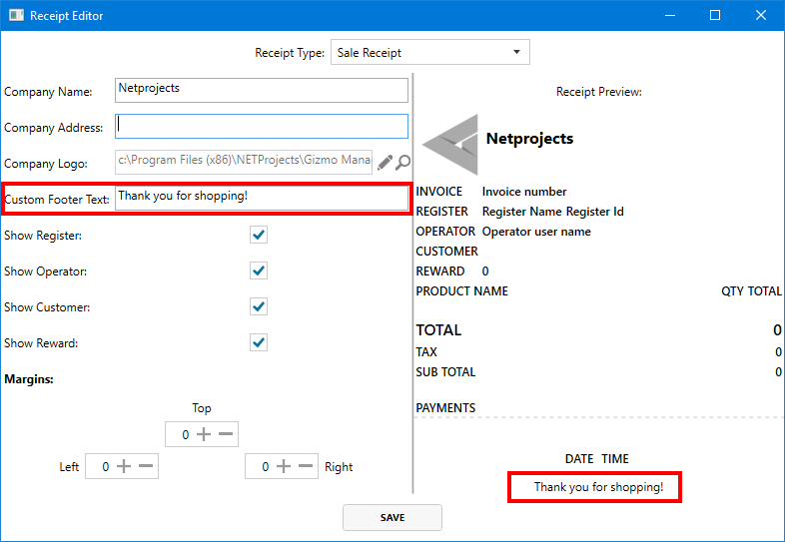
Task: Click the Netprojects logo in receipt preview
Action: [450, 144]
